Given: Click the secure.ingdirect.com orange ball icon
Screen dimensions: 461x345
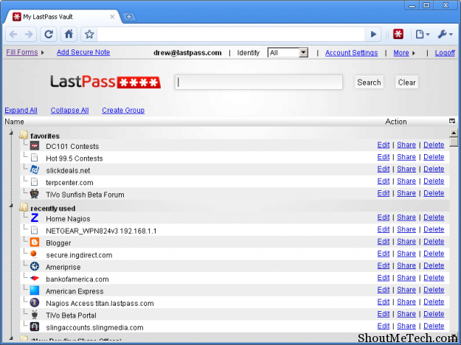Looking at the screenshot, I should 33,254.
